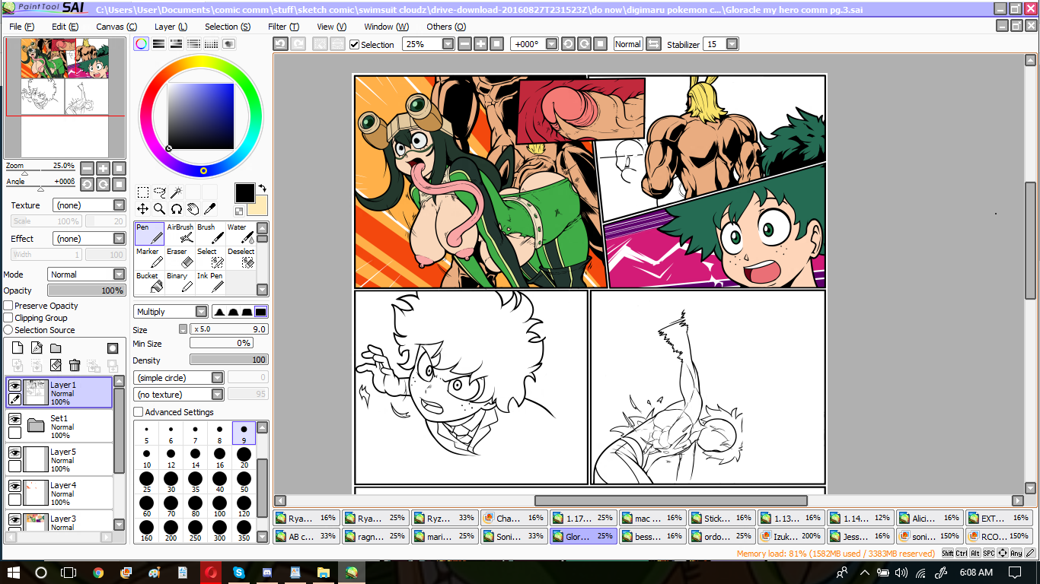The image size is (1040, 584).
Task: Click the undo arrow in the toolbar
Action: pos(280,44)
